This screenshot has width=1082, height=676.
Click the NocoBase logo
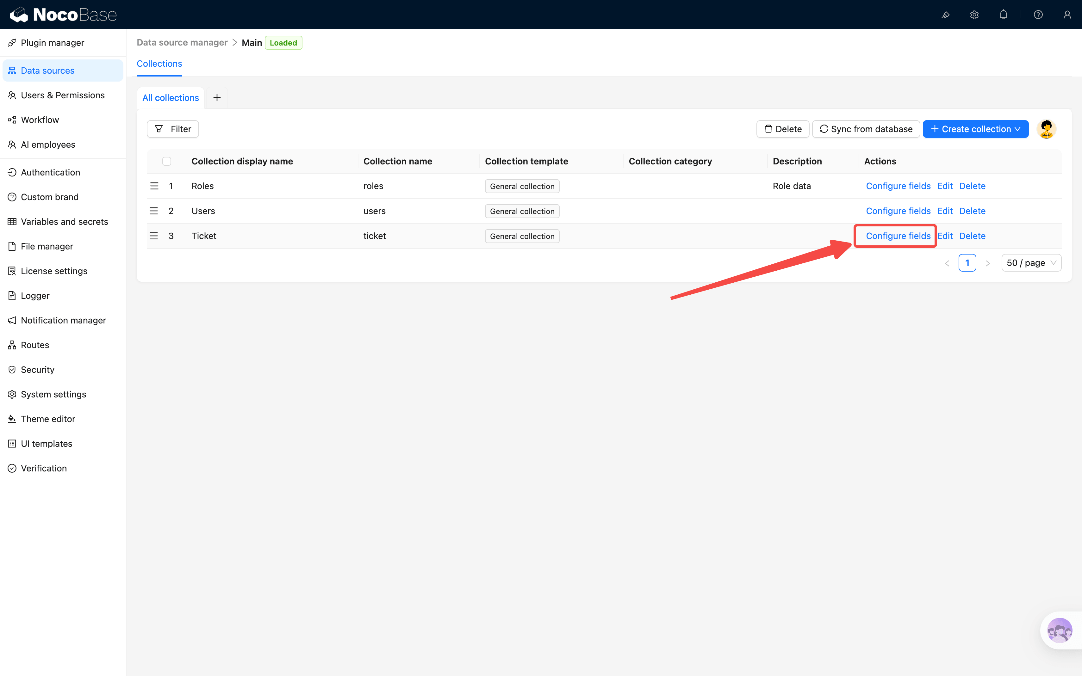pyautogui.click(x=63, y=15)
